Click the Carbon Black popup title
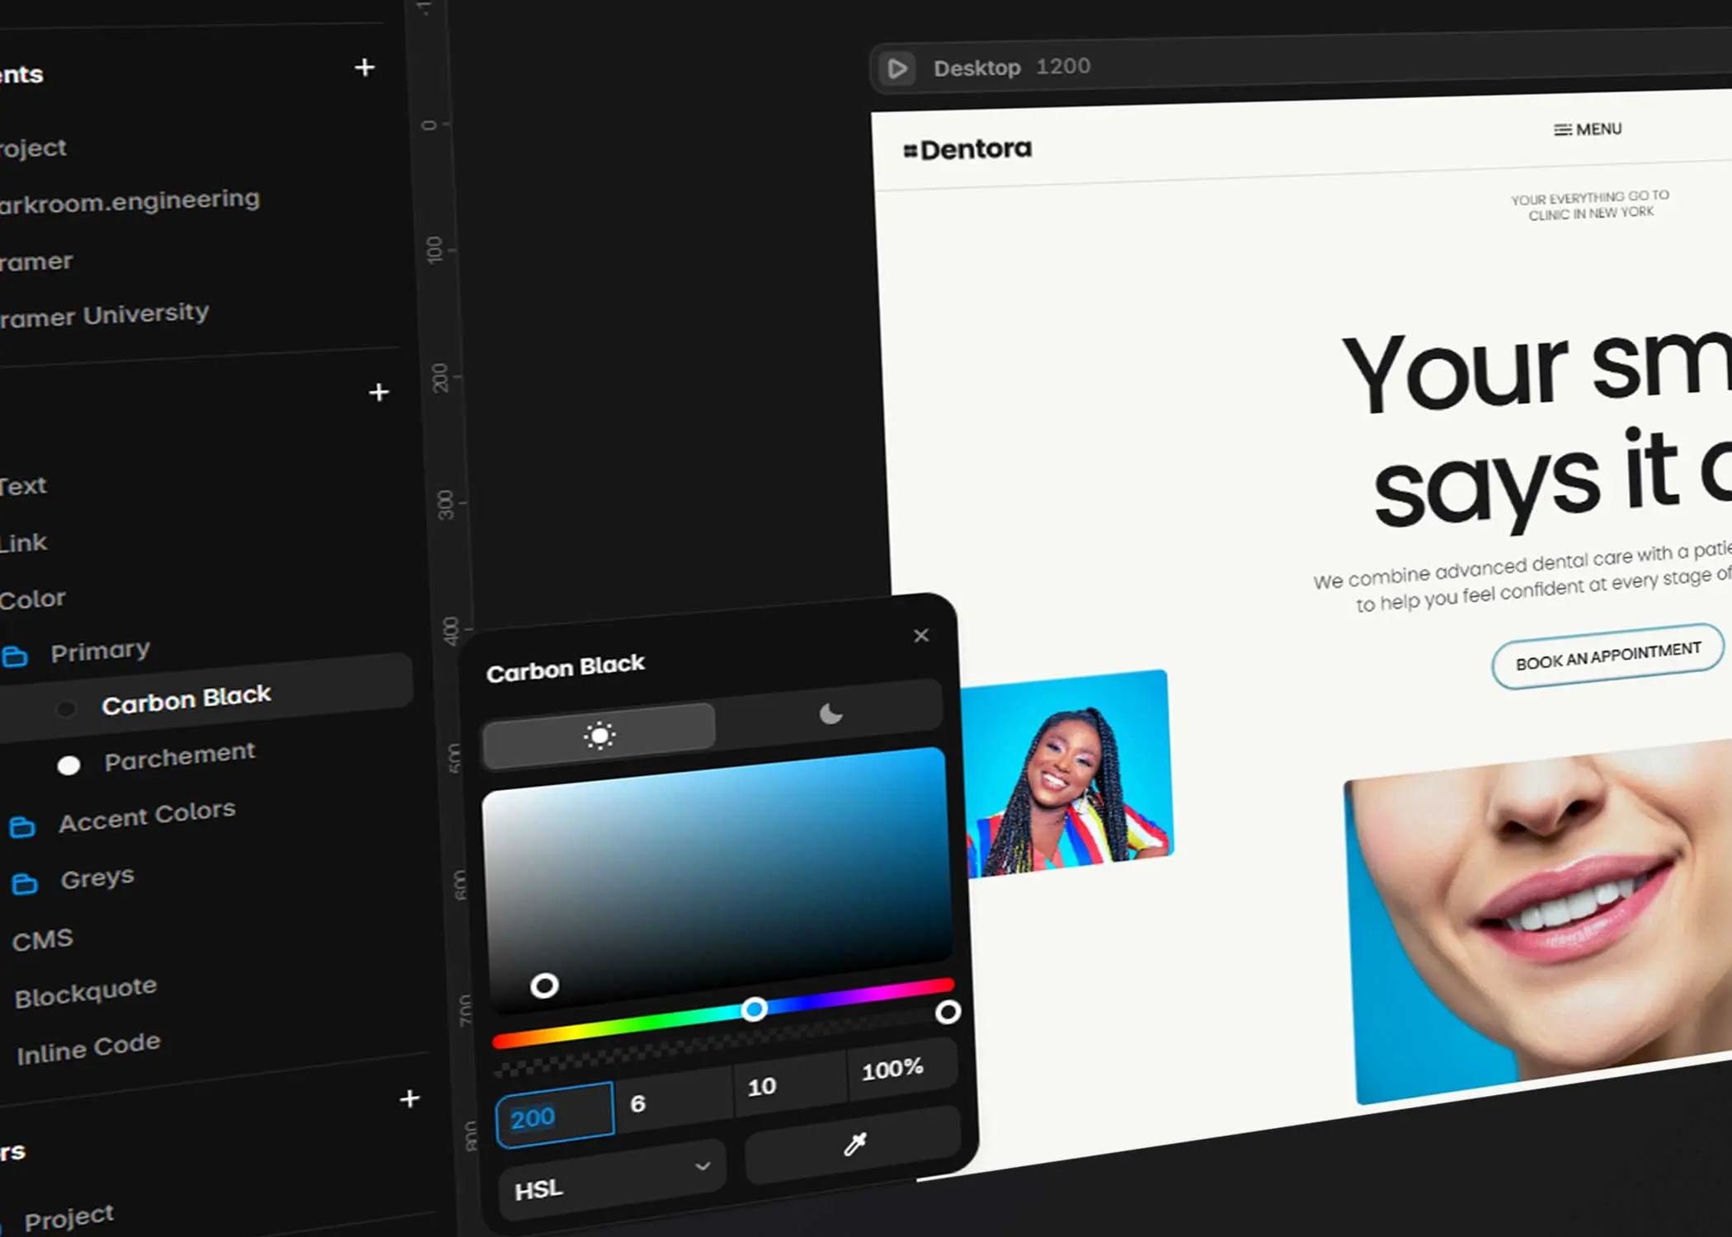The image size is (1732, 1237). point(565,668)
